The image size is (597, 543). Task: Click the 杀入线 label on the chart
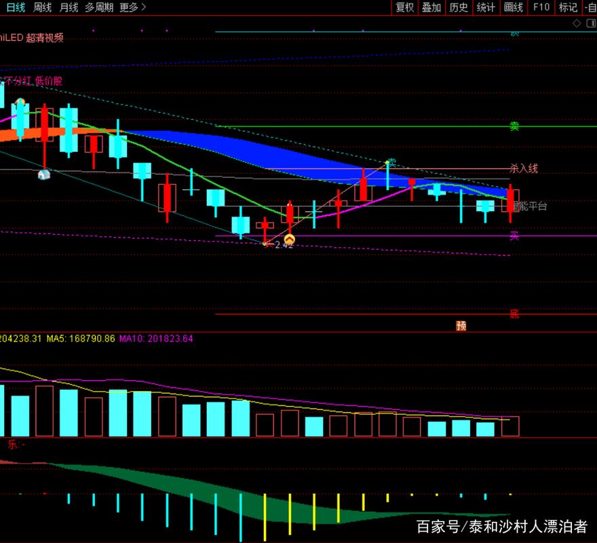click(523, 168)
